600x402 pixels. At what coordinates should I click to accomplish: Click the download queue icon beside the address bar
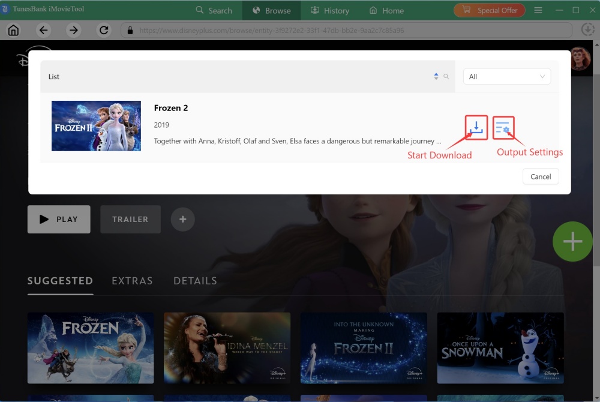588,29
